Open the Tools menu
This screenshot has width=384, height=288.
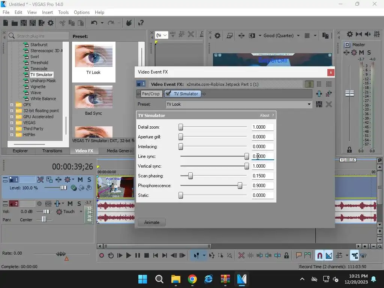click(x=63, y=12)
